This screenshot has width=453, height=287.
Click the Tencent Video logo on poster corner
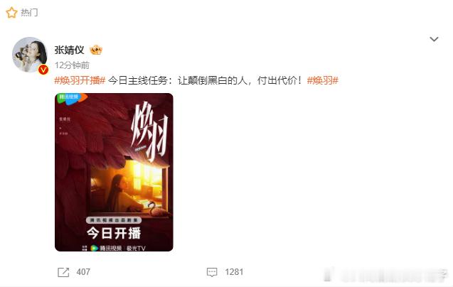(71, 98)
